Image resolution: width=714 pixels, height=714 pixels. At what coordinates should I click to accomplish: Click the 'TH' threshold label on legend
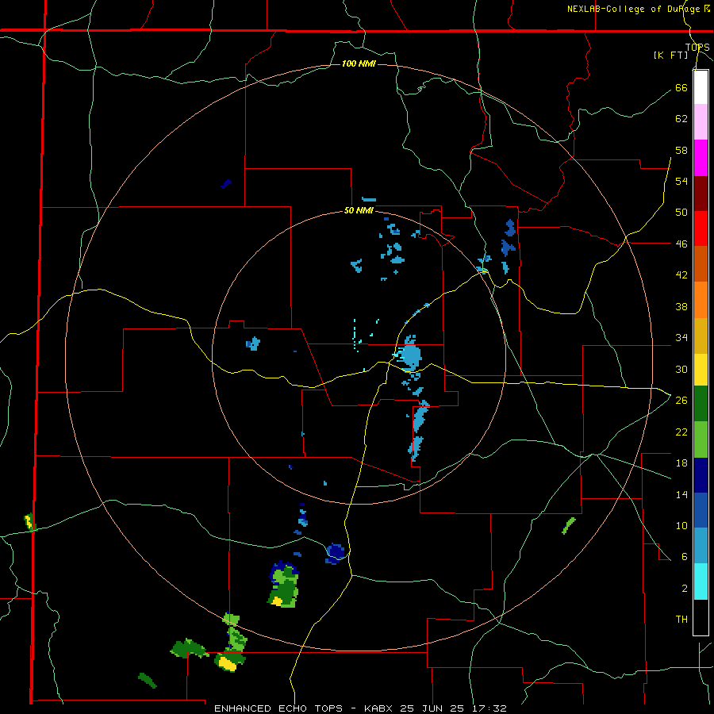pyautogui.click(x=681, y=619)
